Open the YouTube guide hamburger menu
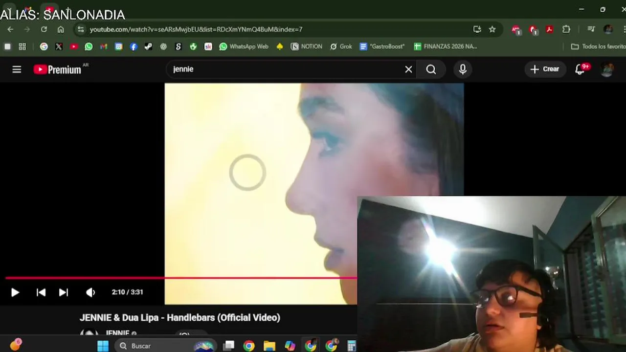Screen dimensions: 626x352 17,69
